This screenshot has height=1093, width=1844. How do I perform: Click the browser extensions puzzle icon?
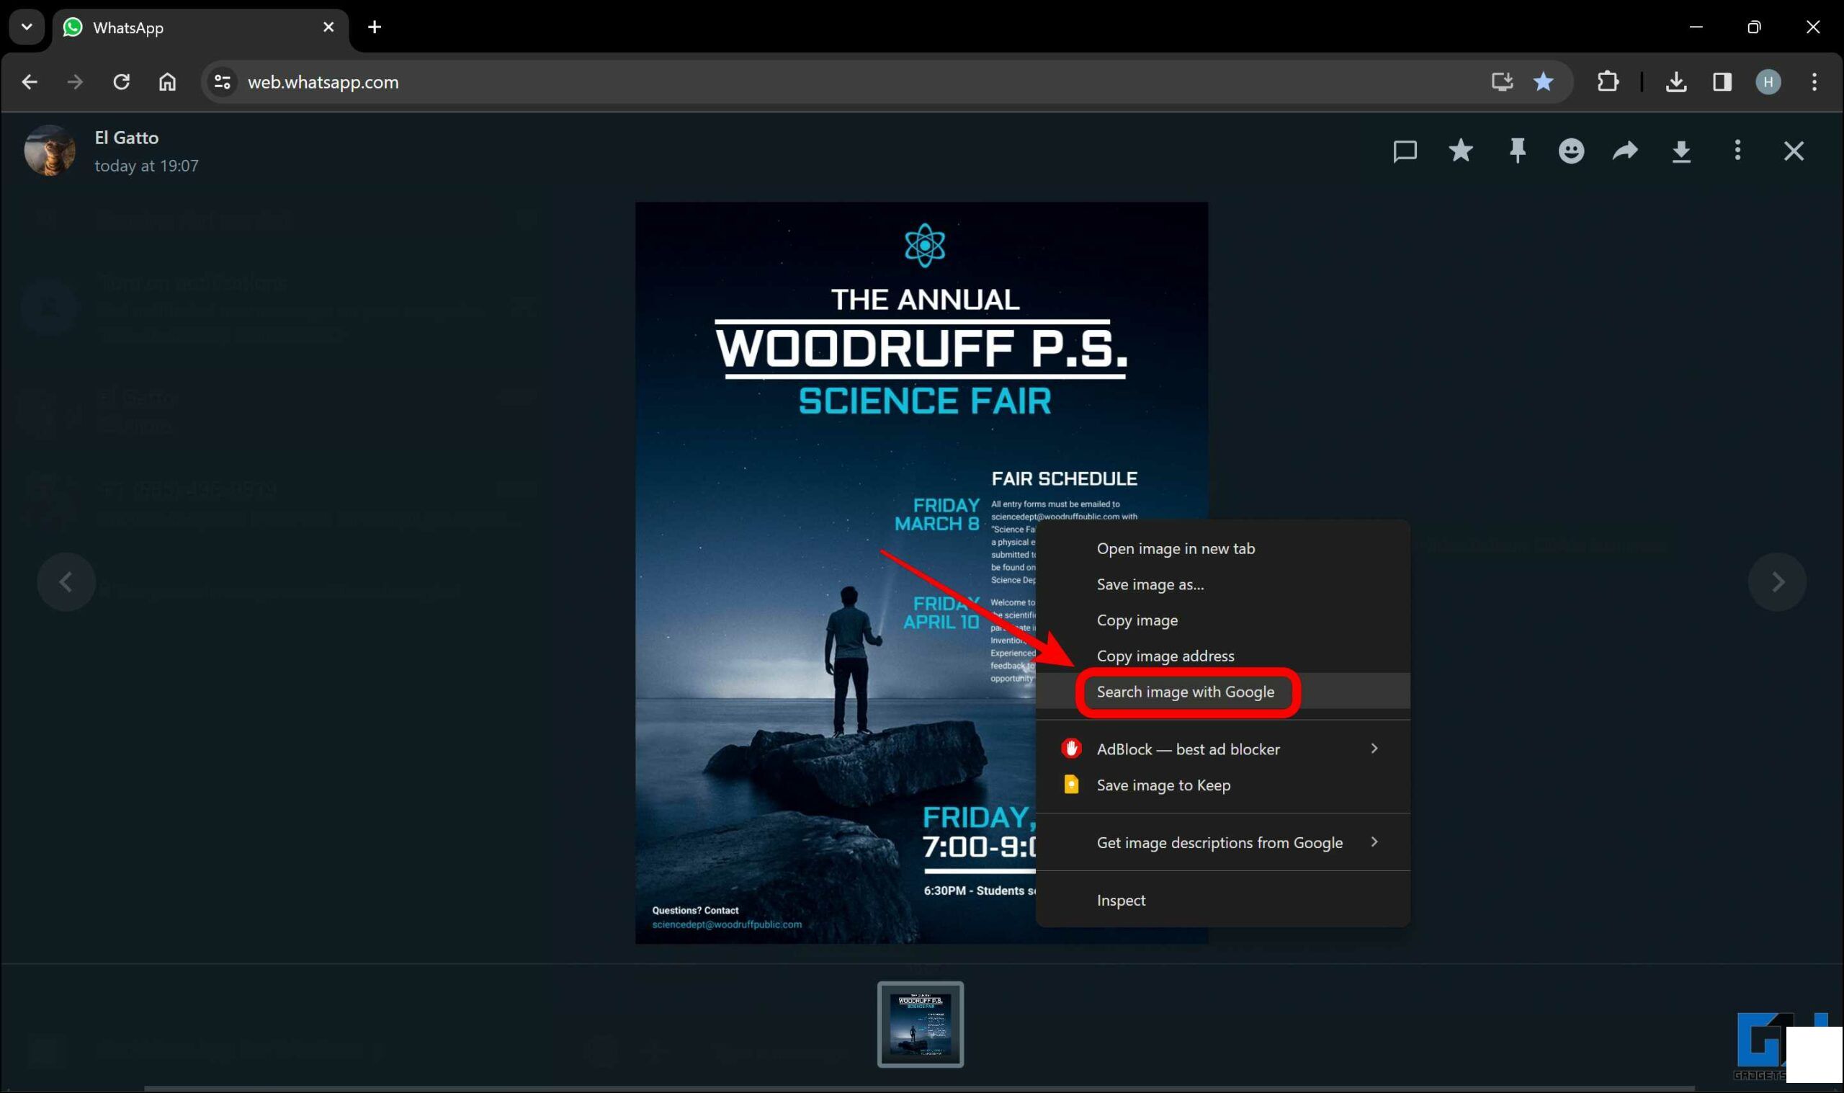[1608, 82]
